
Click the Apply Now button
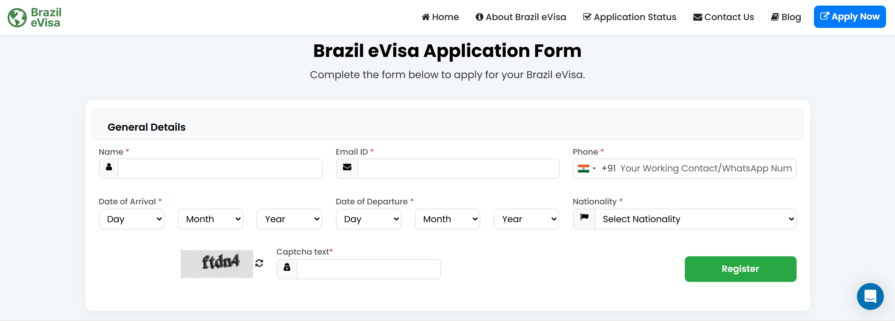(849, 17)
